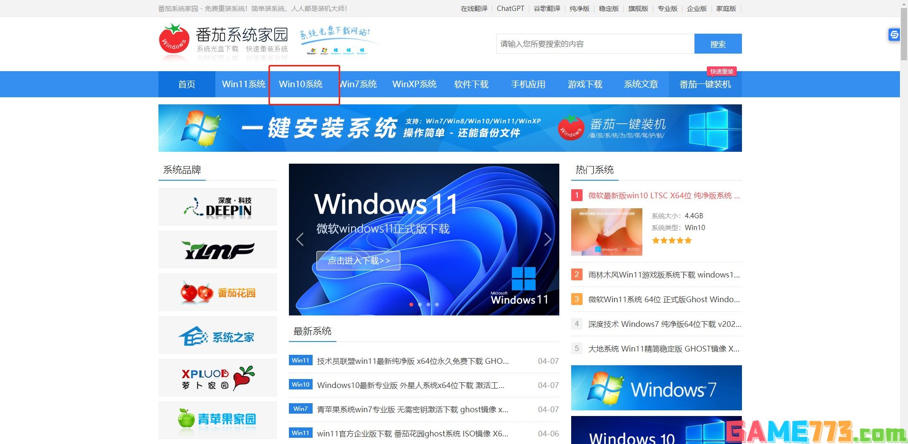Screen dimensions: 908x444
Task: Click the 快速重装 red badge
Action: [722, 72]
